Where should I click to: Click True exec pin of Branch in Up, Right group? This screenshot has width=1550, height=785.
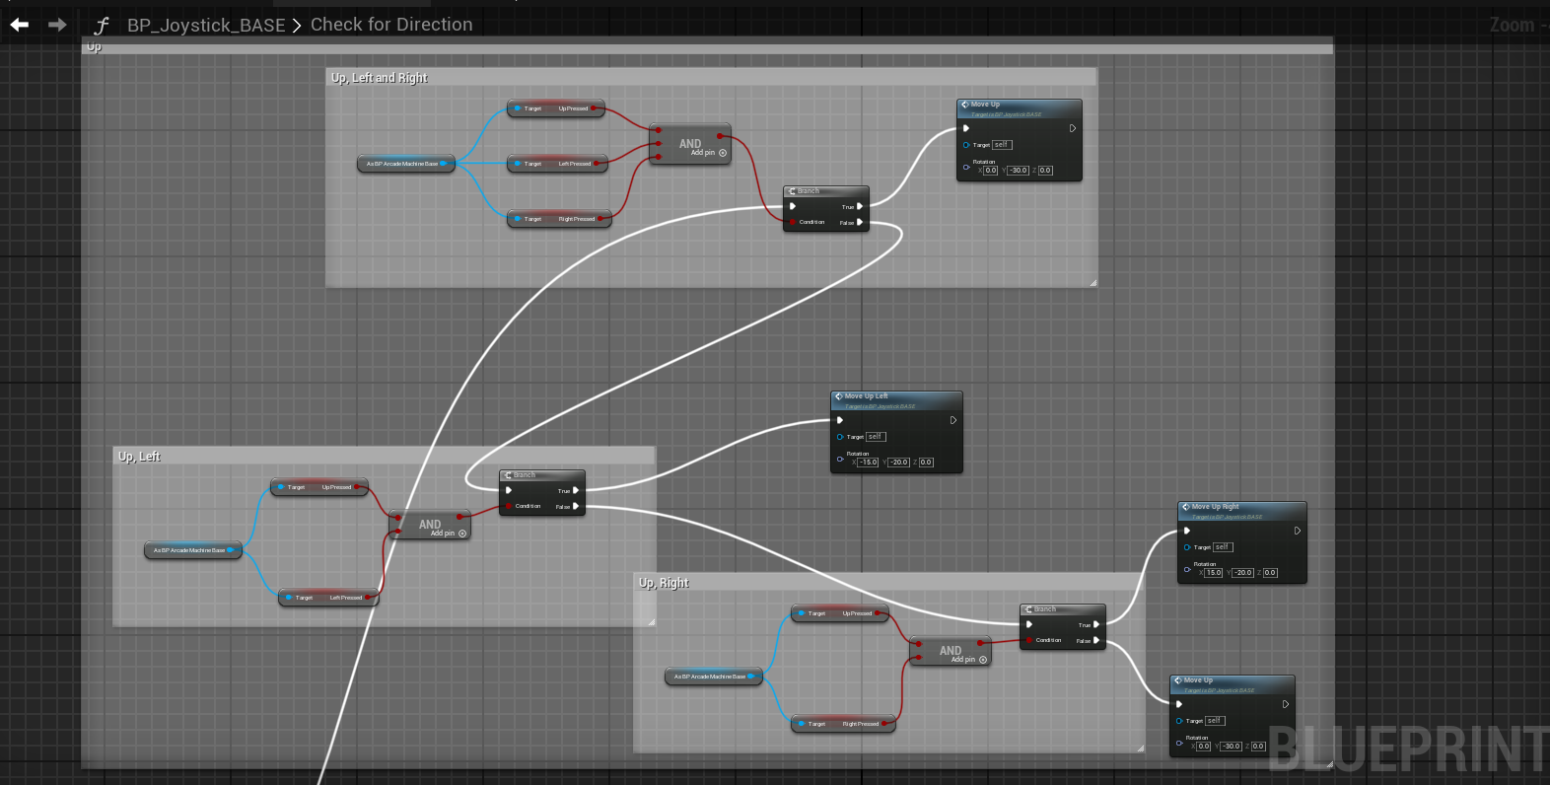coord(1096,625)
